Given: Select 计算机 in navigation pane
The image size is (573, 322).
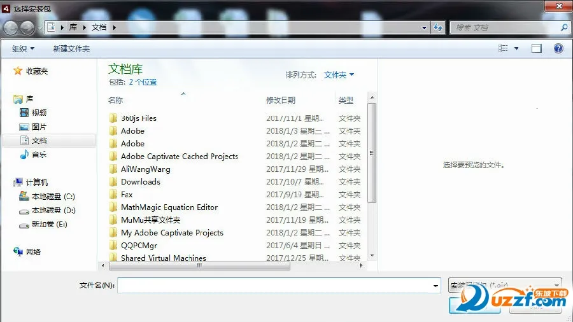Looking at the screenshot, I should coord(31,182).
